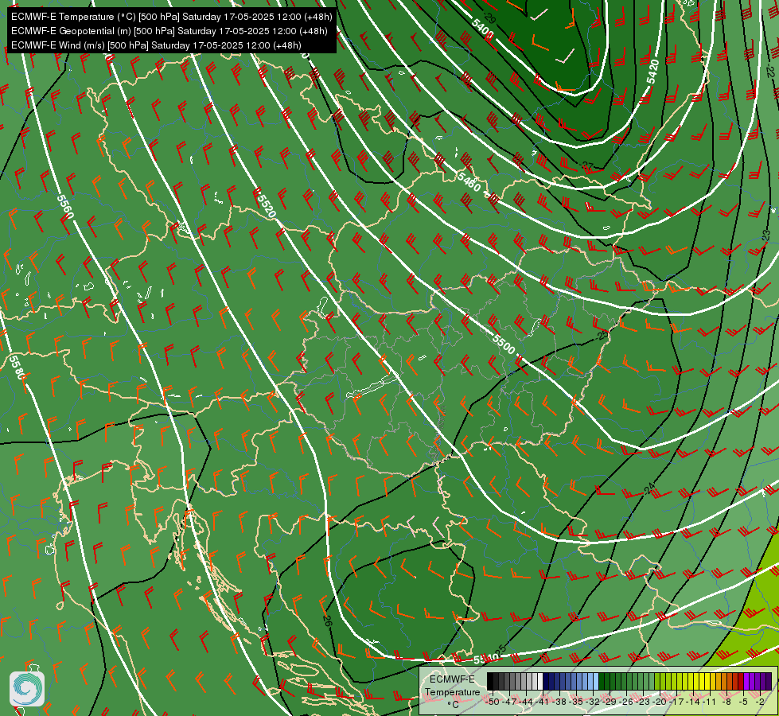Click the -22 isotherm label on map
This screenshot has width=779, height=716.
[770, 71]
